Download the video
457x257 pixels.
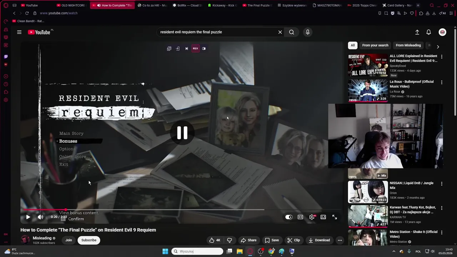tap(319, 240)
